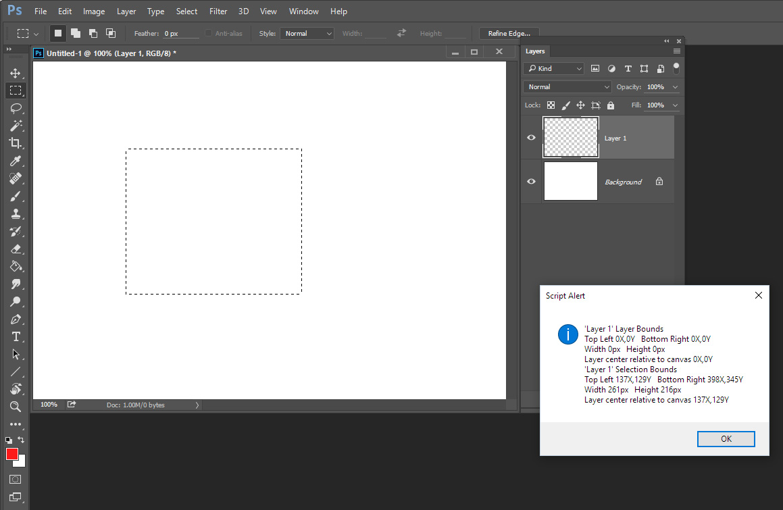Select the Paint Bucket tool
Screen dimensions: 783x510
pyautogui.click(x=16, y=266)
